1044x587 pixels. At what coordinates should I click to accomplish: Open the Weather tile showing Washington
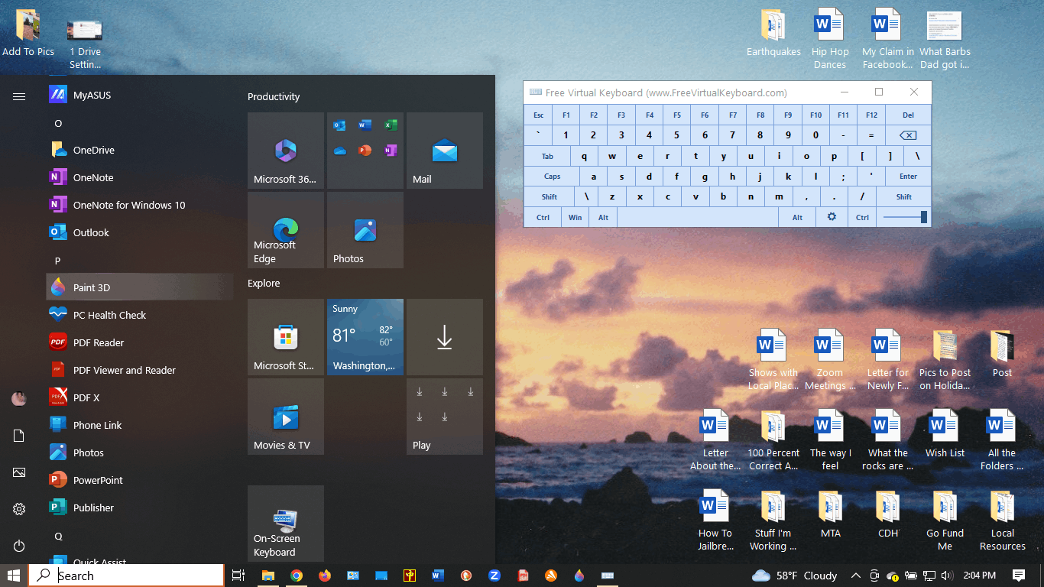tap(365, 337)
